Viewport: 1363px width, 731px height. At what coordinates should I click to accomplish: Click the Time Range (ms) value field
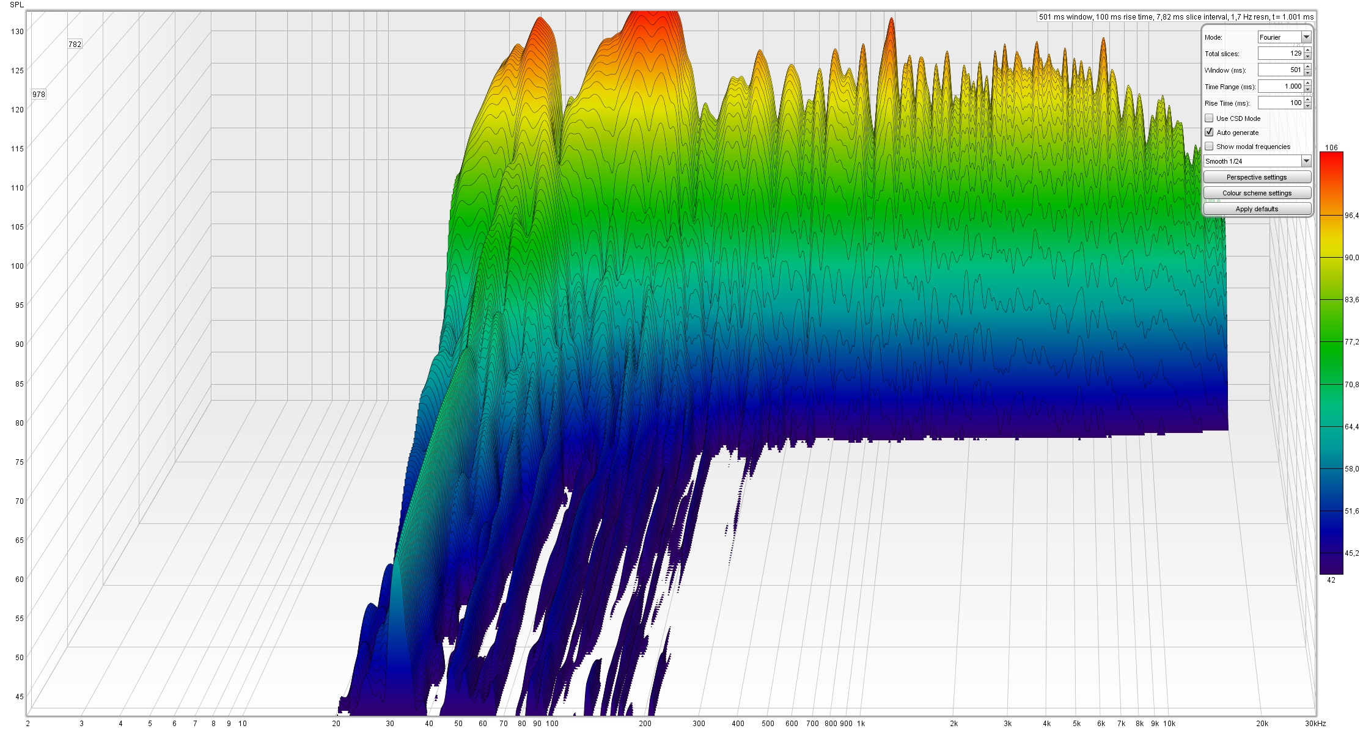tap(1280, 87)
